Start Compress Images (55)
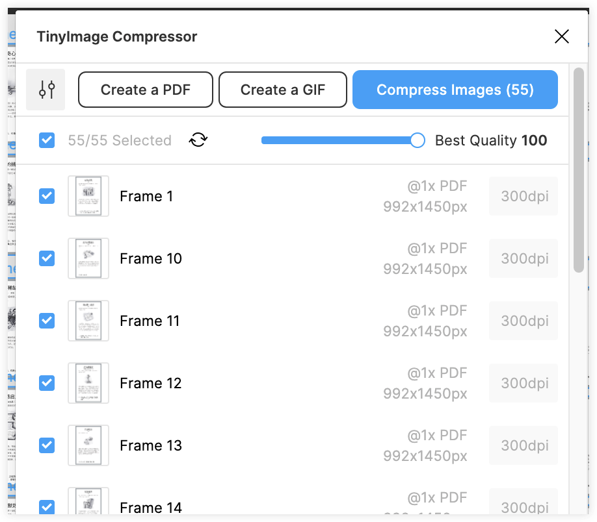Screen dimensions: 597x522 (x=455, y=90)
